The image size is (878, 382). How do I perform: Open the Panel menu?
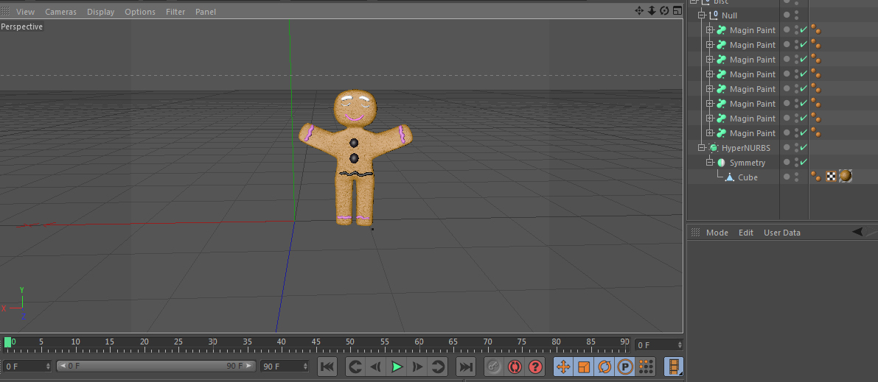[x=206, y=12]
